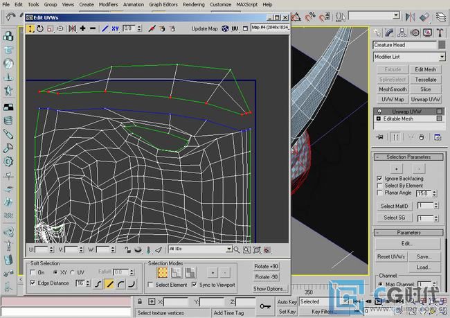Image resolution: width=450 pixels, height=318 pixels.
Task: Toggle Sync to Viewport checkbox
Action: [195, 285]
